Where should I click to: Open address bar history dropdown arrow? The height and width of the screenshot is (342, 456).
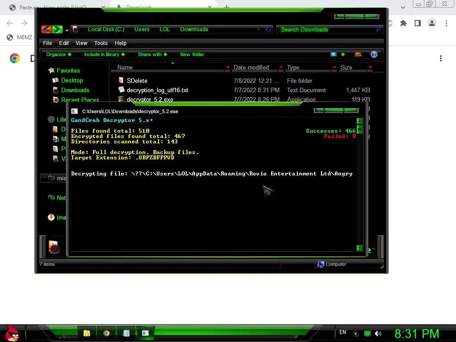pos(258,29)
